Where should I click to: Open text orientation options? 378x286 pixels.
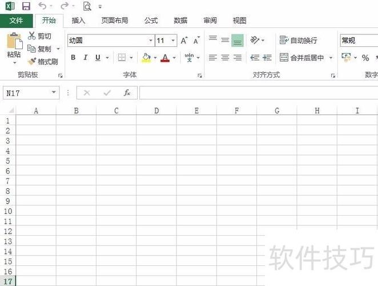click(x=257, y=41)
